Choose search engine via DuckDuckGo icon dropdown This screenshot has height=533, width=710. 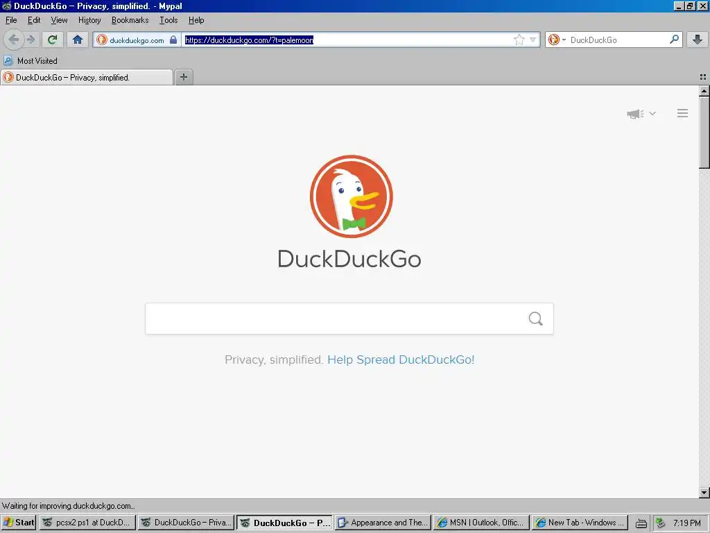tap(557, 40)
